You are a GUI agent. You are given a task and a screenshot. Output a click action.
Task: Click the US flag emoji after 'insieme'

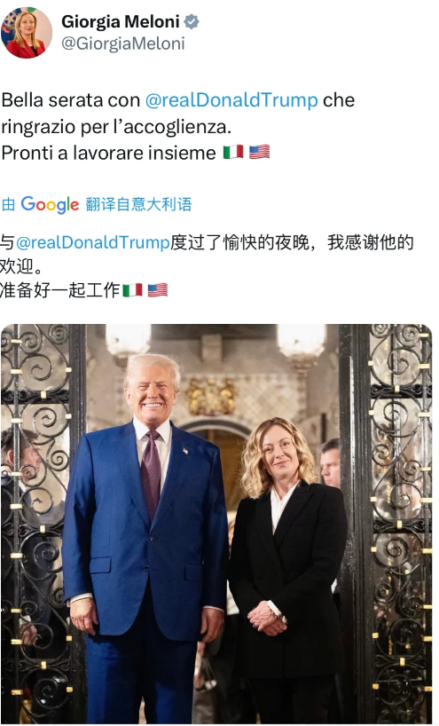[x=260, y=153]
